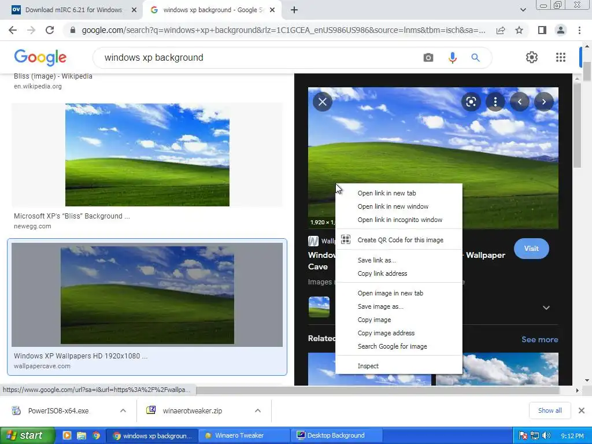Screen dimensions: 592x444
Task: Switch to Desktop Background taskbar window
Action: (x=336, y=435)
